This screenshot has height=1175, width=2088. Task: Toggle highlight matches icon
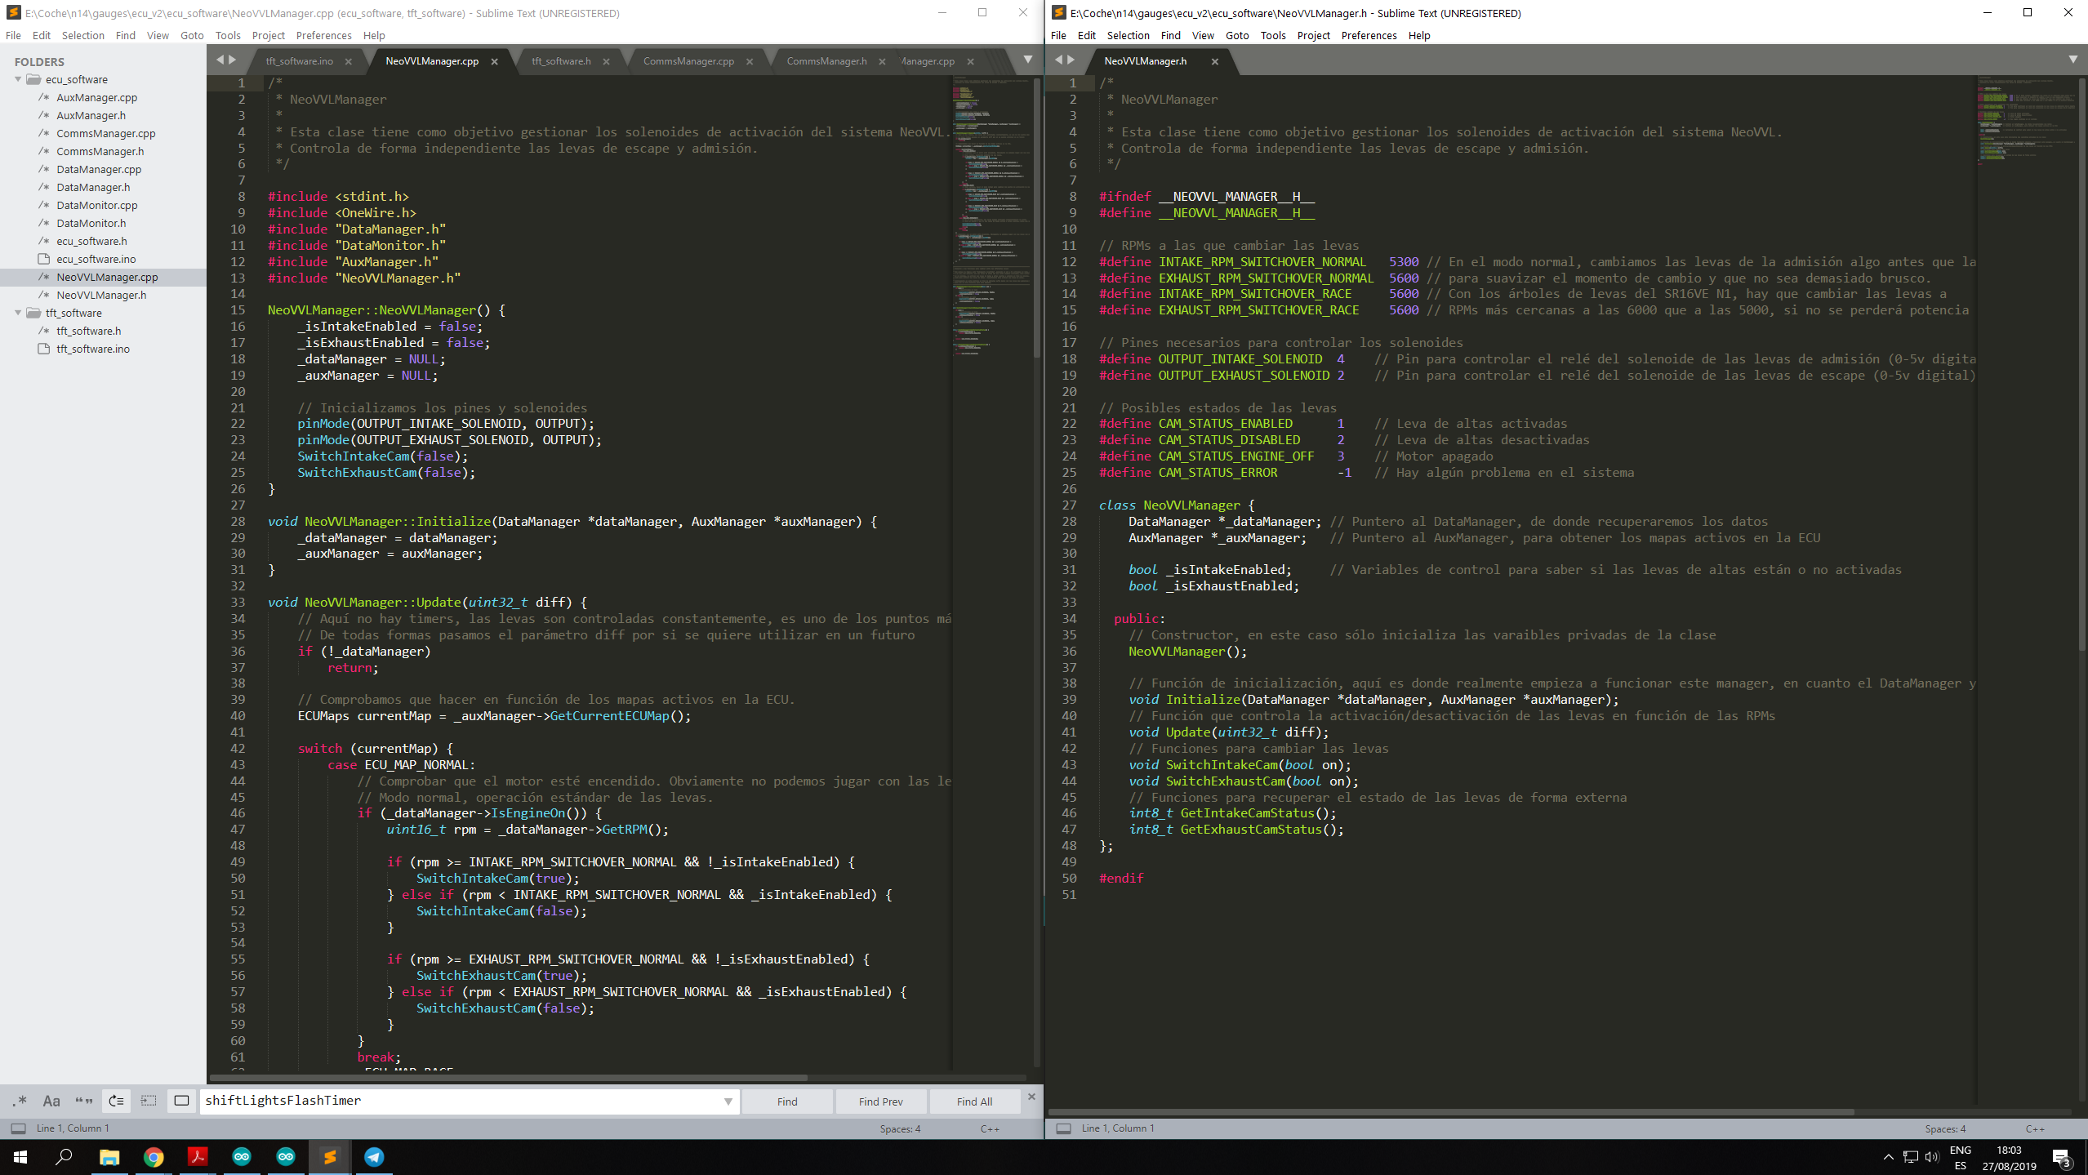pos(181,1101)
